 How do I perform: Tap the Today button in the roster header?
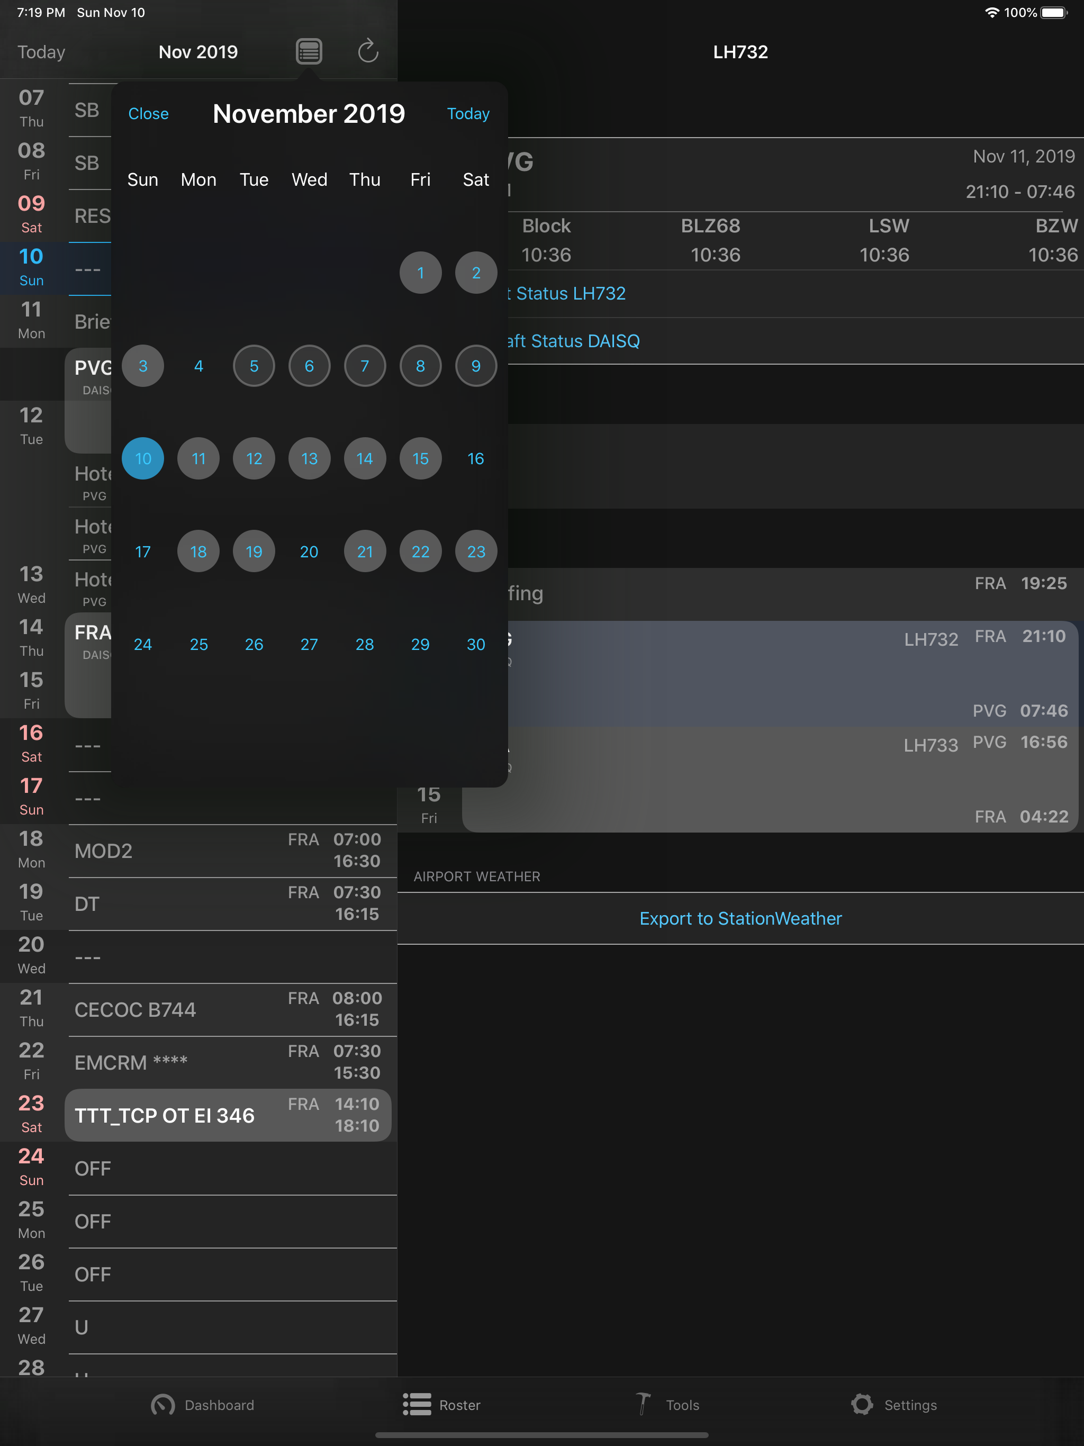coord(41,52)
